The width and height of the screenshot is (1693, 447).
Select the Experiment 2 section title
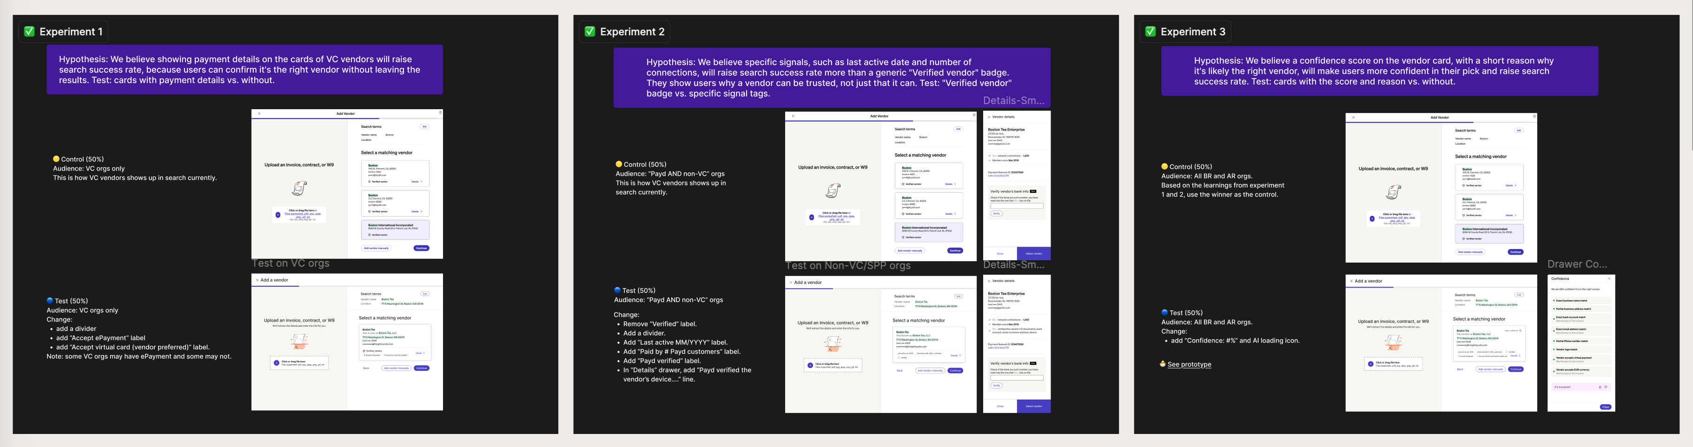[632, 32]
